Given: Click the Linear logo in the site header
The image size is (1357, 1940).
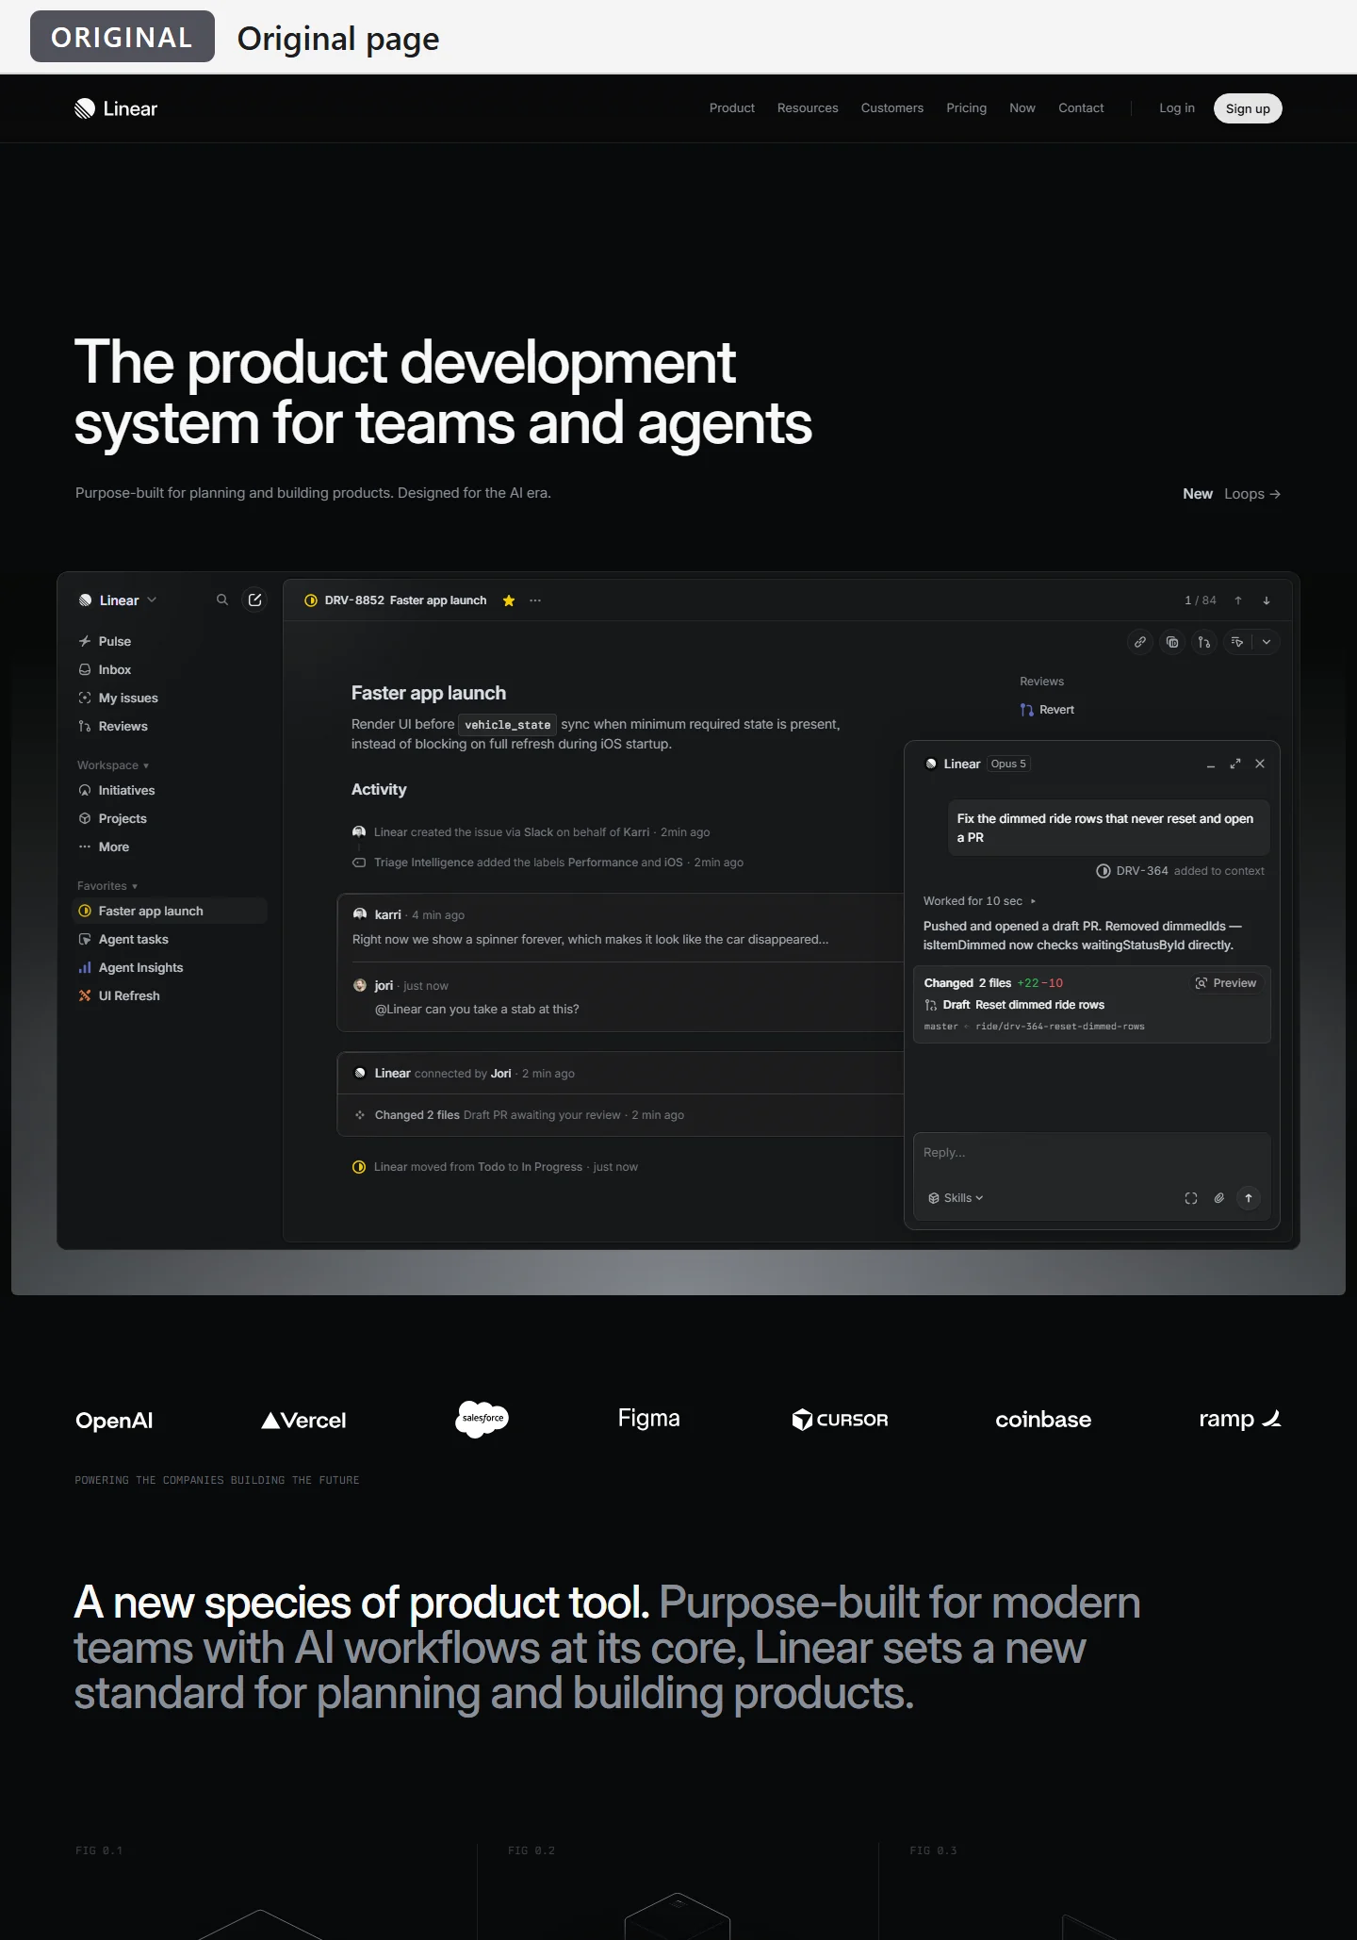Looking at the screenshot, I should (116, 108).
